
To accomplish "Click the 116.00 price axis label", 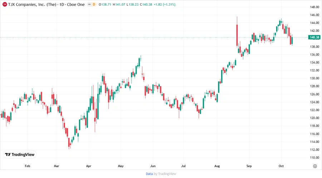I will 314,134.
